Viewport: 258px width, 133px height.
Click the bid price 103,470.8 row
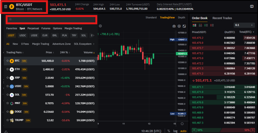pyautogui.click(x=224, y=102)
